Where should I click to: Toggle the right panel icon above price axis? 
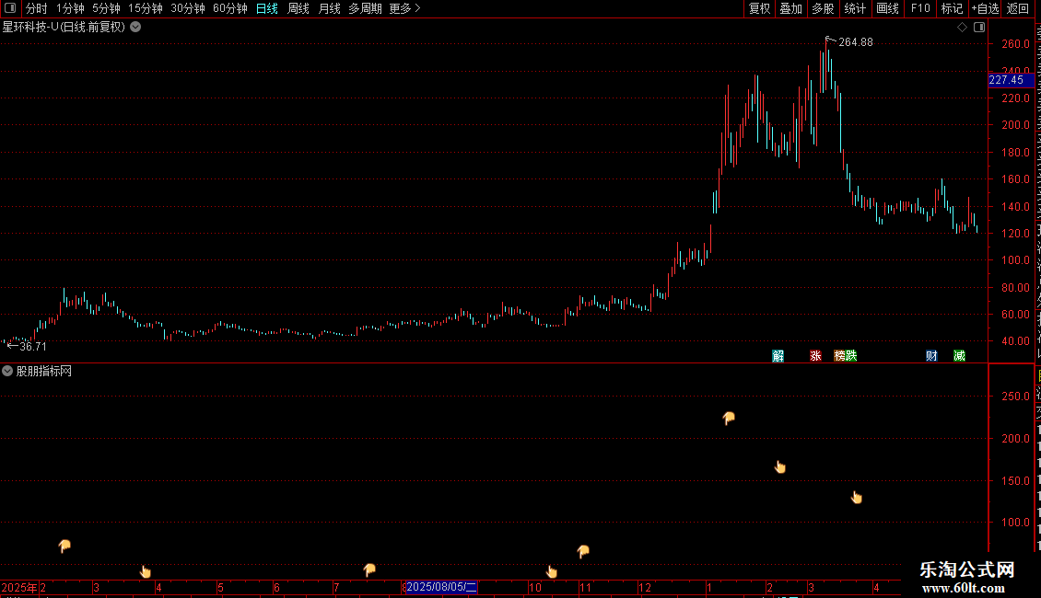979,28
